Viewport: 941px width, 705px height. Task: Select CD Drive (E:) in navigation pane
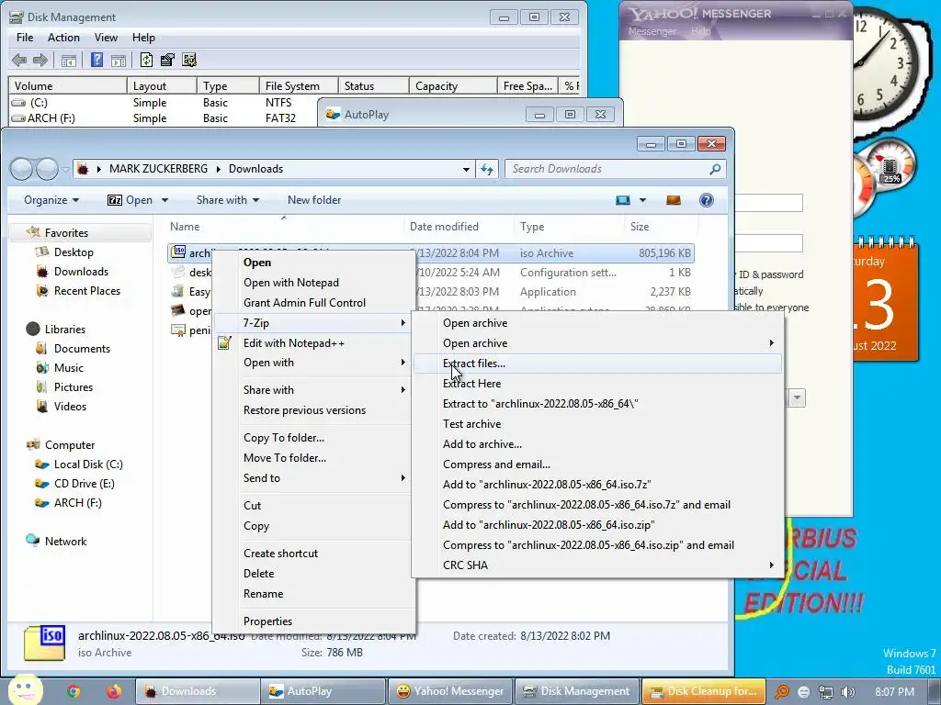click(x=84, y=483)
